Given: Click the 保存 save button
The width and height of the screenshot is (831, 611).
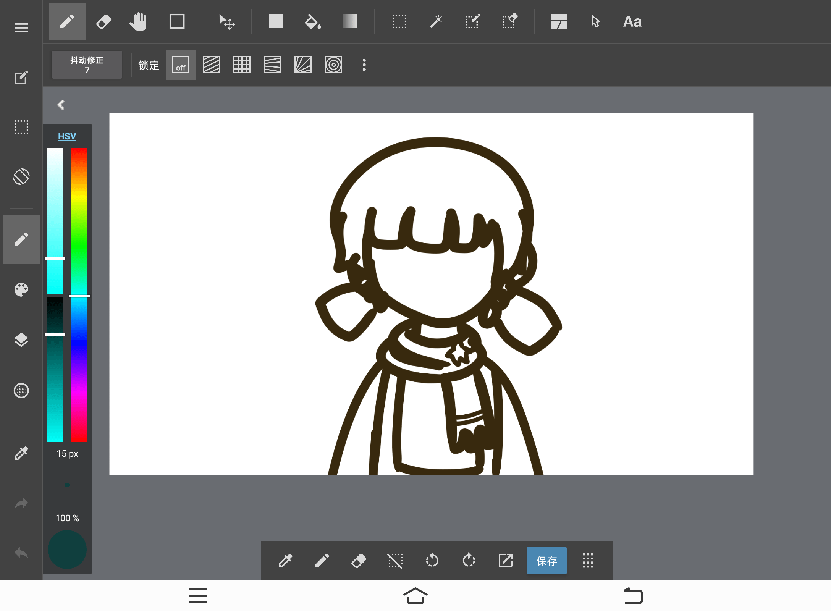Looking at the screenshot, I should pos(547,561).
